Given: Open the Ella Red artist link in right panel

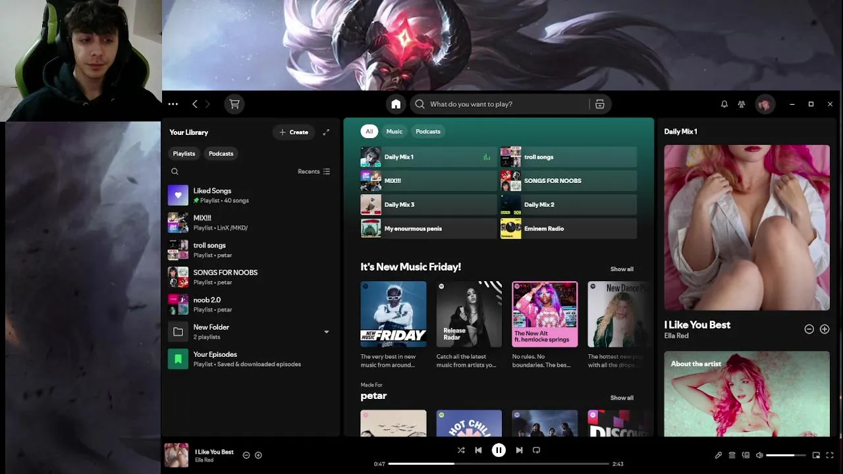Looking at the screenshot, I should click(x=676, y=336).
